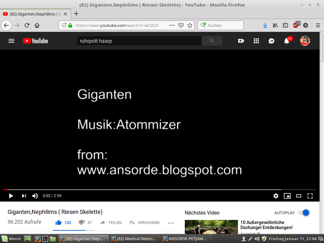324x243 pixels.
Task: Reload the current page
Action: [x=27, y=25]
